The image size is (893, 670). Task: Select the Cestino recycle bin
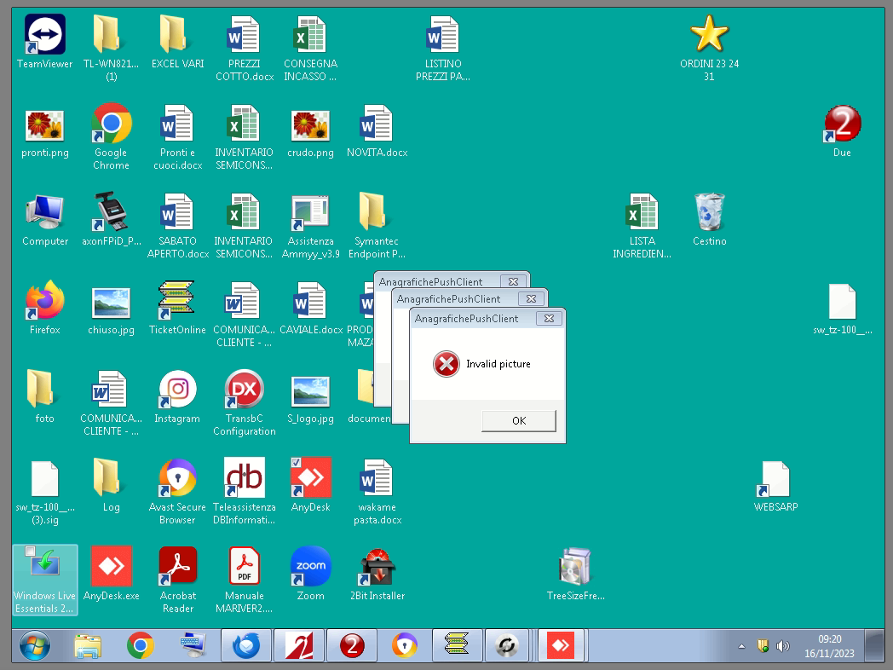pyautogui.click(x=709, y=220)
